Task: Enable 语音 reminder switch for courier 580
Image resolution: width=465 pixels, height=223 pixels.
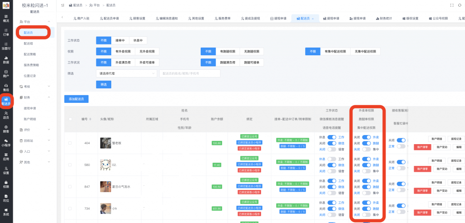Action: pos(332,171)
